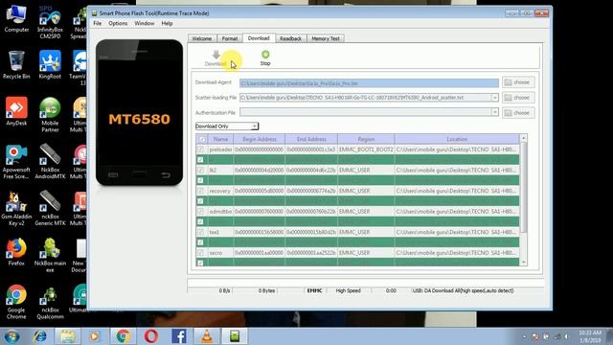This screenshot has width=613, height=345.
Task: Toggle the secro row checkbox
Action: pyautogui.click(x=200, y=253)
